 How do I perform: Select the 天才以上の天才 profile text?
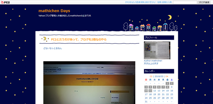coord(151,63)
